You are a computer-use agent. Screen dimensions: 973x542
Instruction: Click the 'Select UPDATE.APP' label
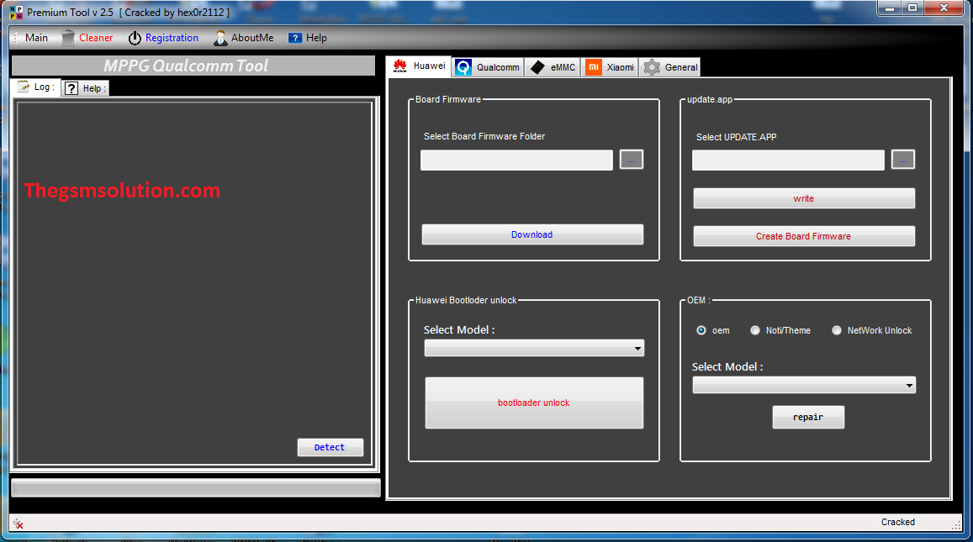[x=737, y=137]
